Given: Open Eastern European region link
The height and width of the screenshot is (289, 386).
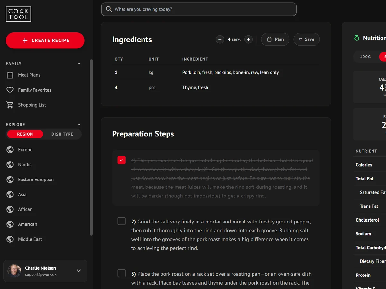Looking at the screenshot, I should pyautogui.click(x=36, y=180).
